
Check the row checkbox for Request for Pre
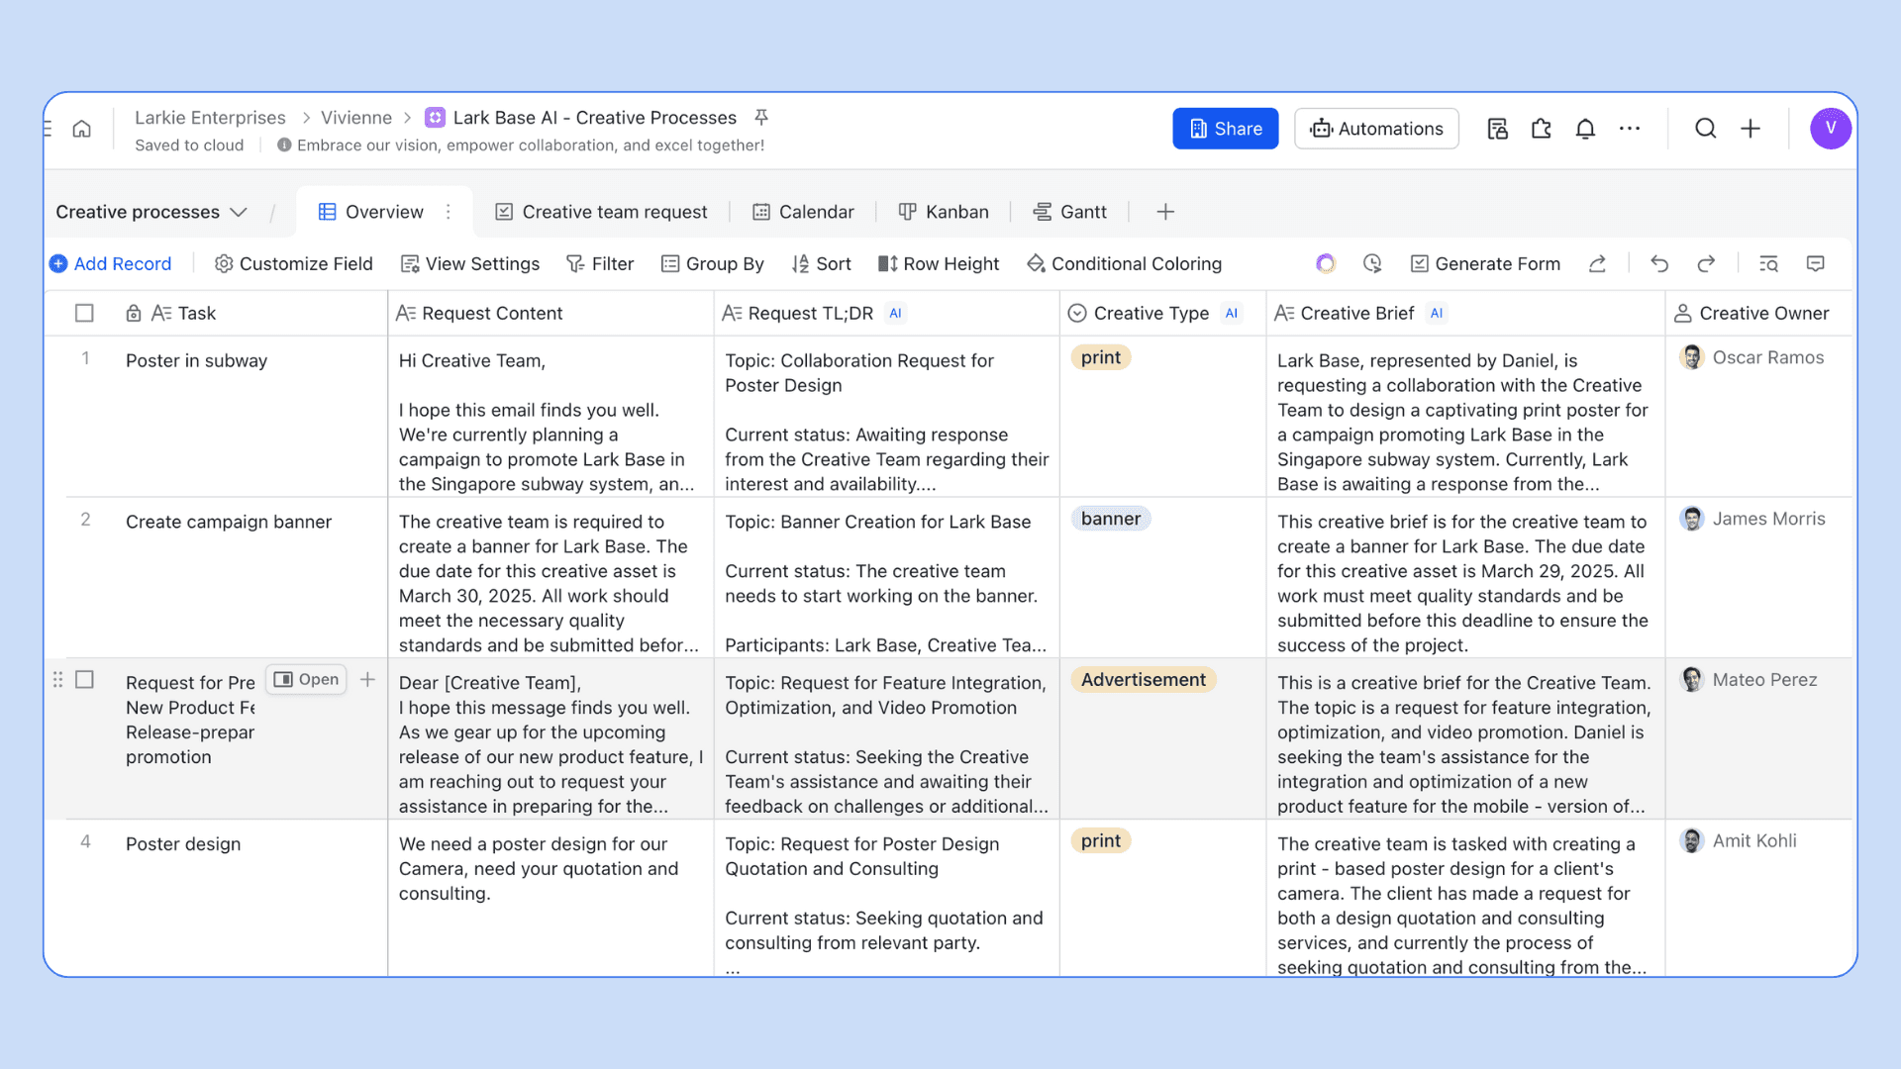(84, 680)
